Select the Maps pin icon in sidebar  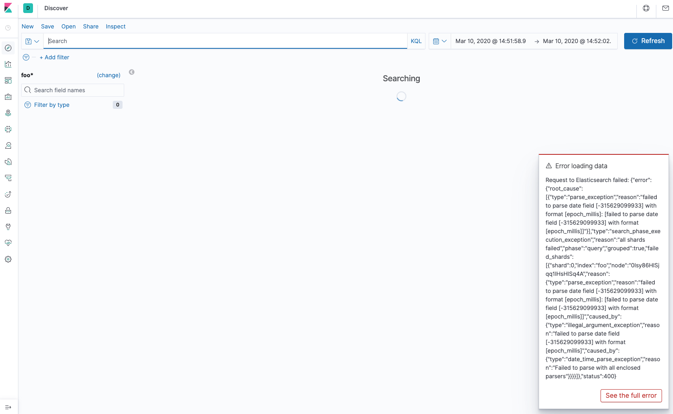pos(8,113)
